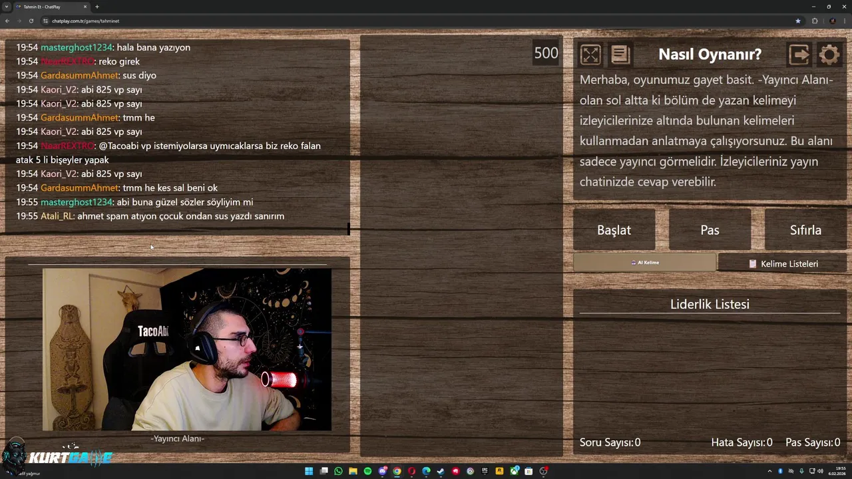Click masterghost1234's 'hala bana yazıyon' message
This screenshot has height=479, width=852.
tap(103, 47)
